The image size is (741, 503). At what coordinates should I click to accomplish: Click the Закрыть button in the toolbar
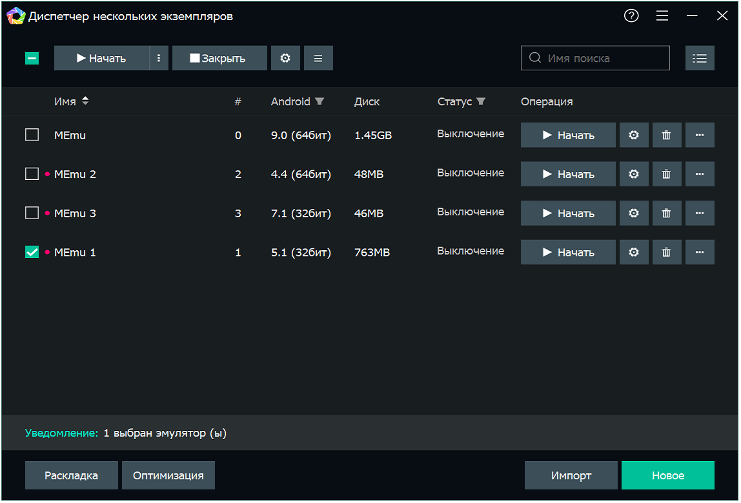click(x=219, y=58)
